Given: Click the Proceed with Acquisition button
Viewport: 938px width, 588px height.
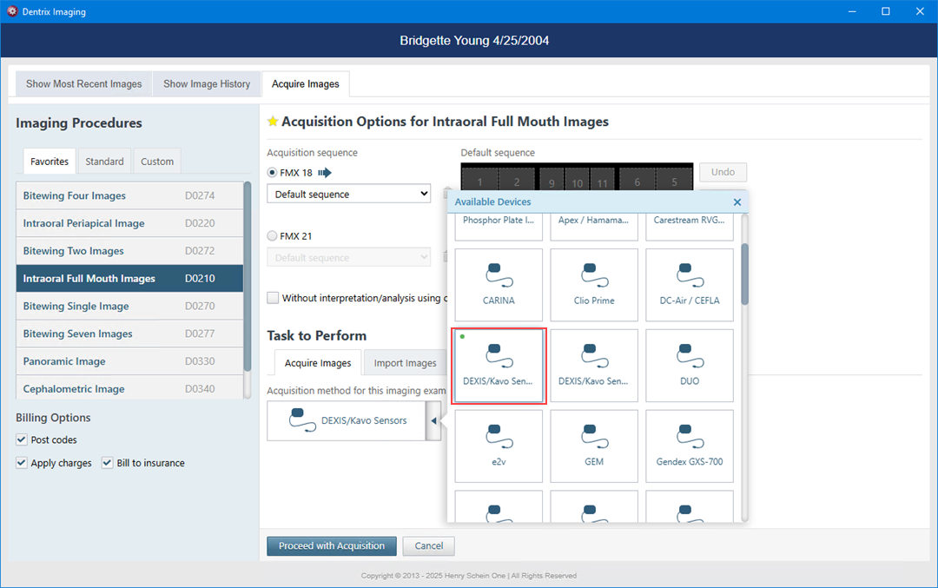Looking at the screenshot, I should click(x=331, y=546).
